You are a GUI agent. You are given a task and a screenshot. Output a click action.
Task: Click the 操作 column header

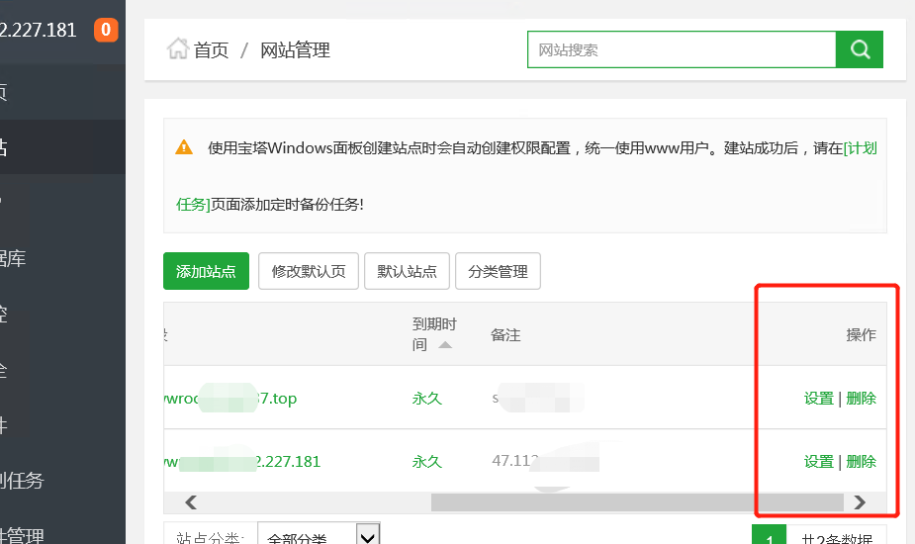[862, 335]
